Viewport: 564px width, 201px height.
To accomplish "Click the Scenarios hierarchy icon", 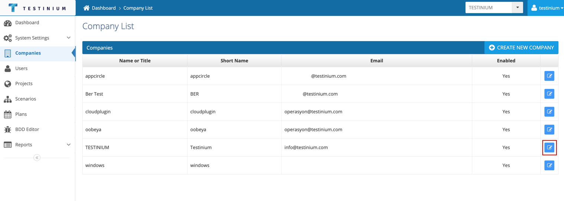I will [7, 99].
